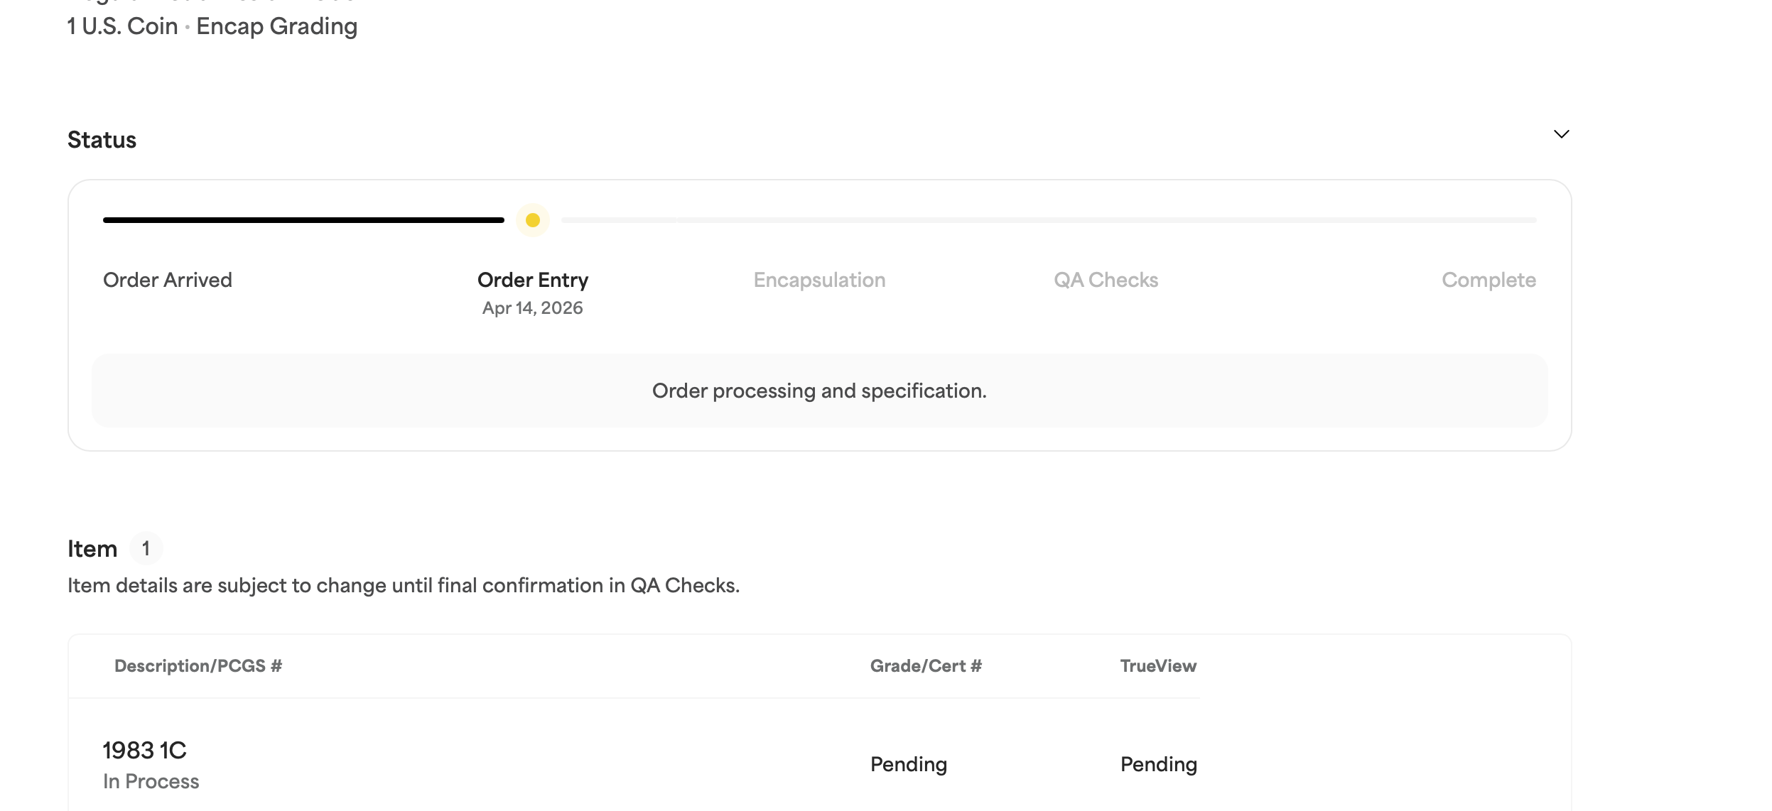Click the TrueView column header
1772x811 pixels.
[1158, 666]
